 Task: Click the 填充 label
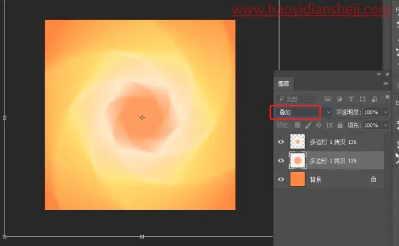click(x=354, y=125)
